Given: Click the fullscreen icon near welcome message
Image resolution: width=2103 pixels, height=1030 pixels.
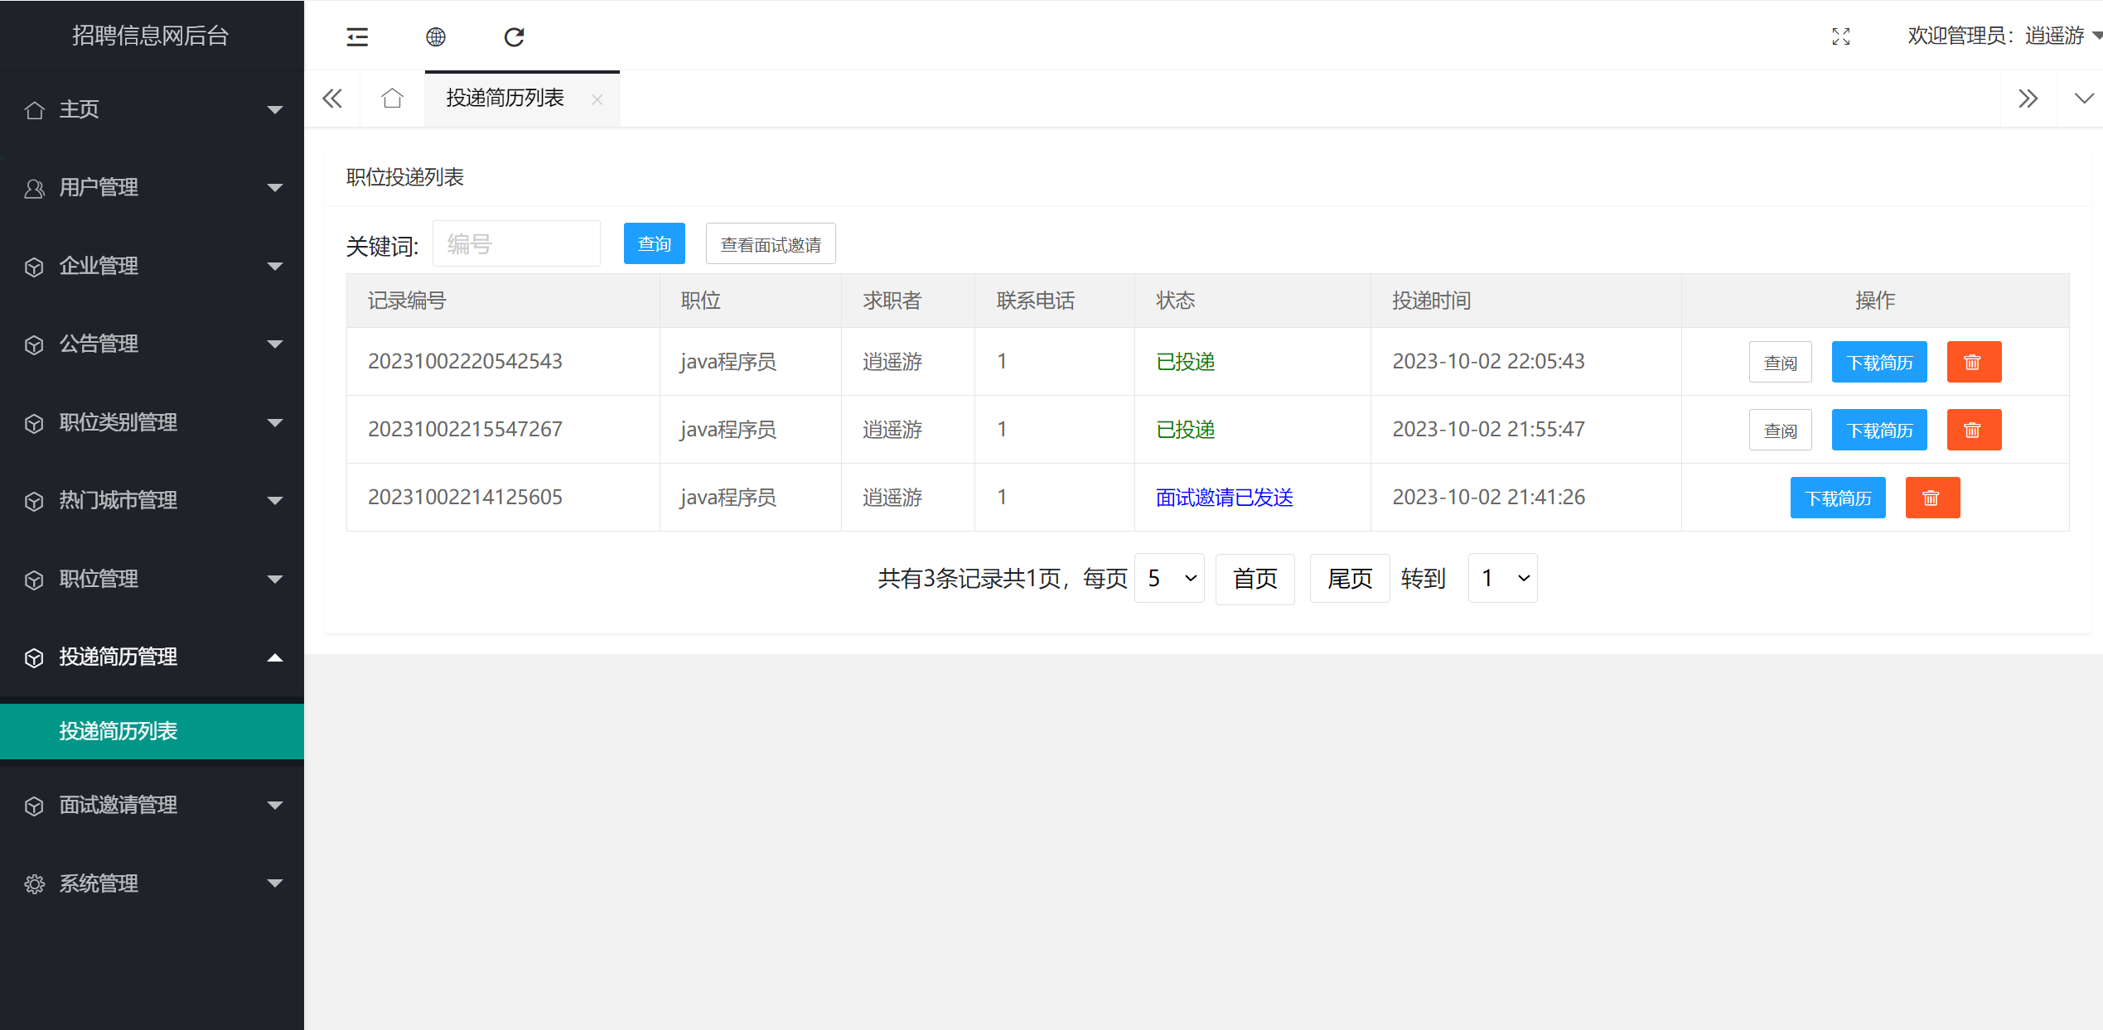Looking at the screenshot, I should click(1841, 36).
